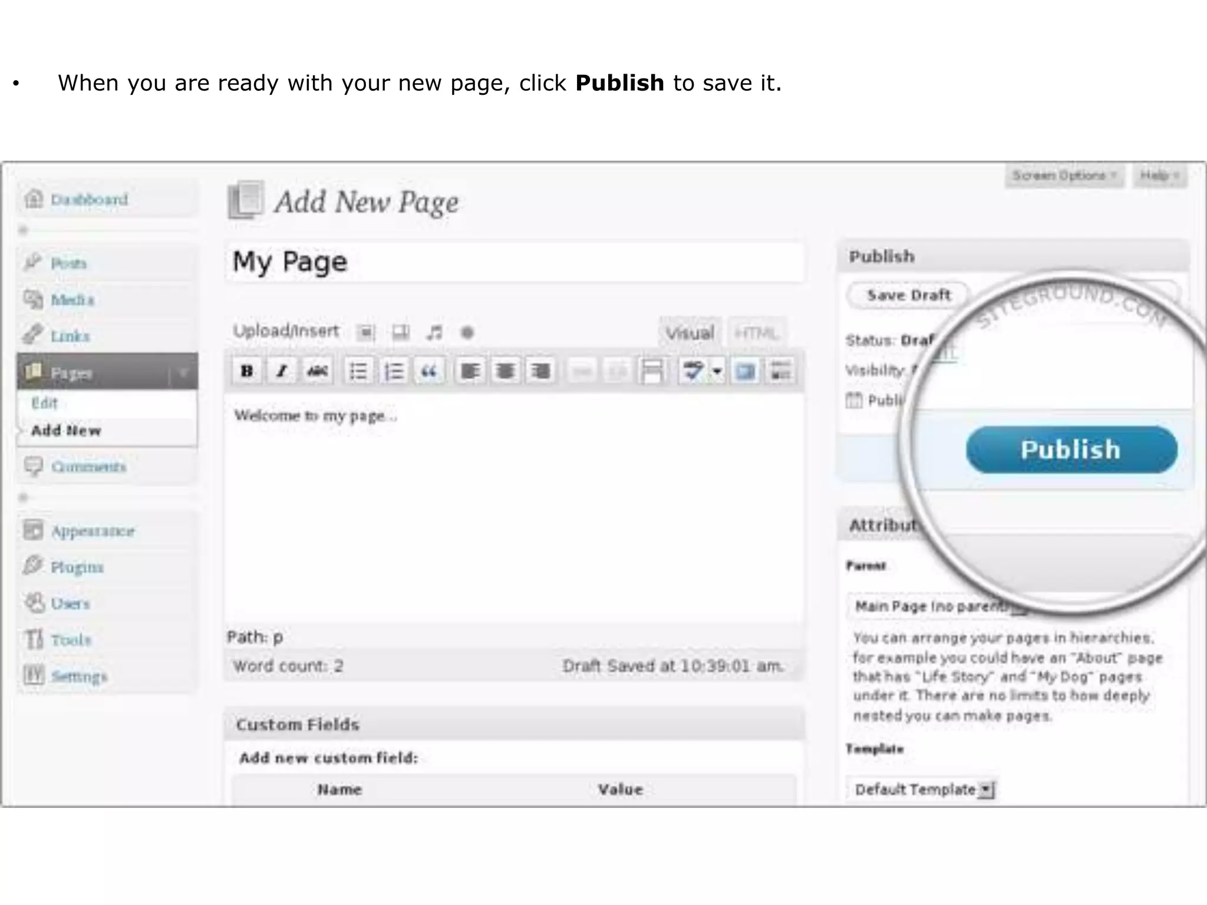Align text left

[470, 371]
